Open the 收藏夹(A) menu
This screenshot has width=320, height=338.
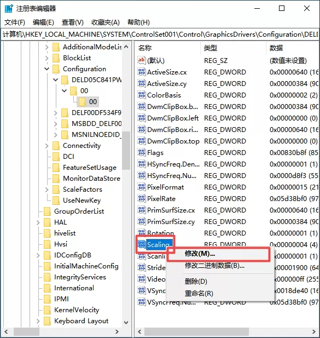tap(106, 22)
